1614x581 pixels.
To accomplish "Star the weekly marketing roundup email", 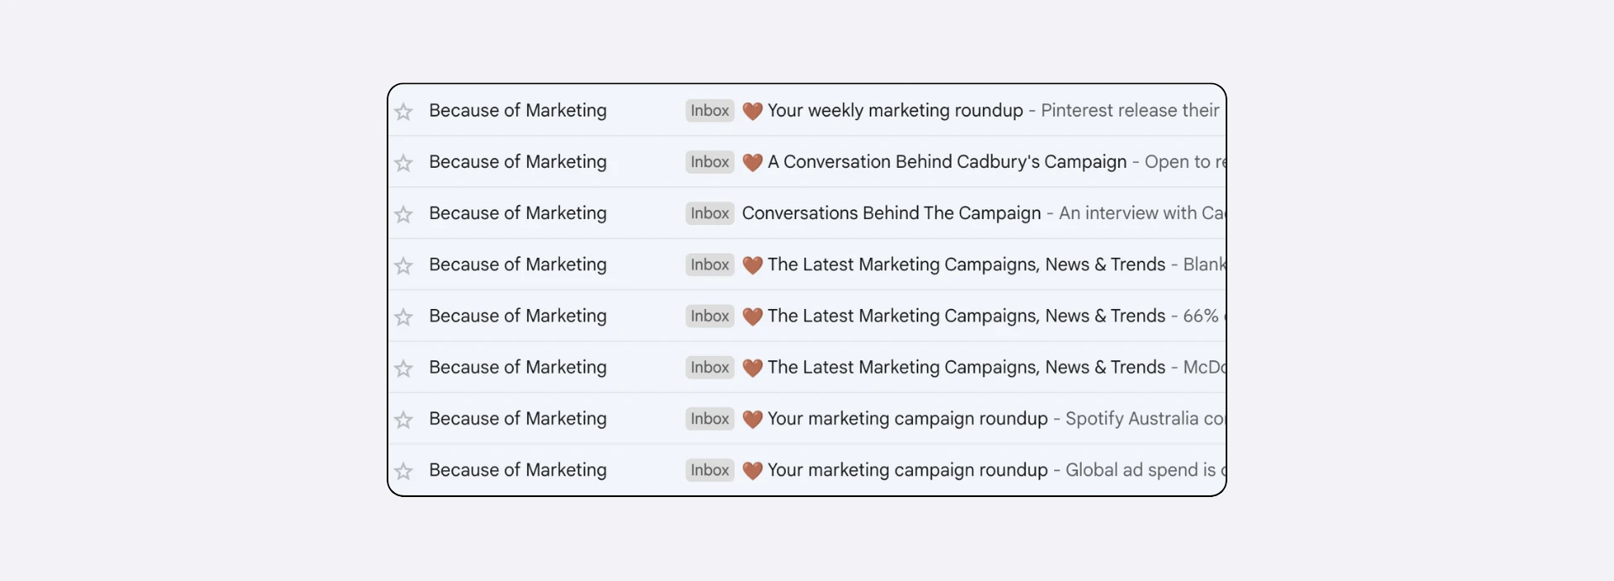I will pos(403,112).
